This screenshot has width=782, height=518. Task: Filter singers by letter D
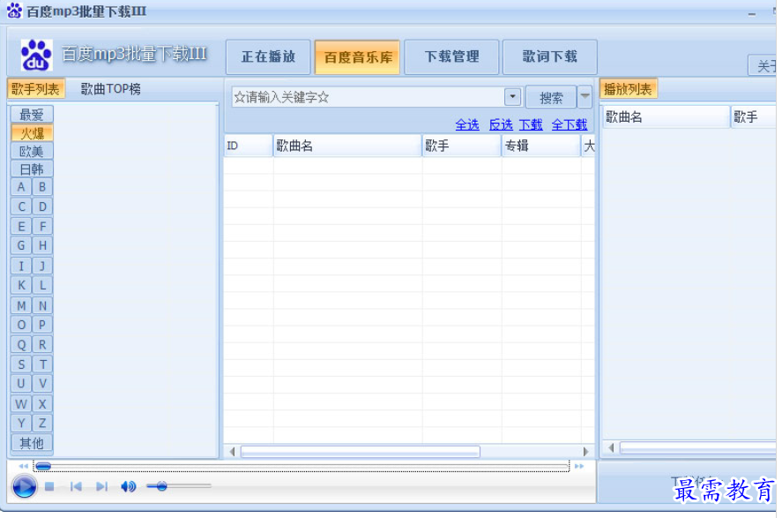coord(42,206)
